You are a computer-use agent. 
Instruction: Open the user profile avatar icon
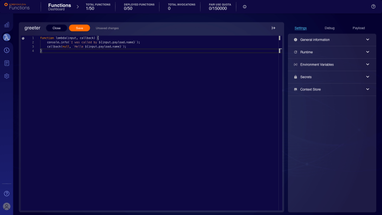(7, 206)
